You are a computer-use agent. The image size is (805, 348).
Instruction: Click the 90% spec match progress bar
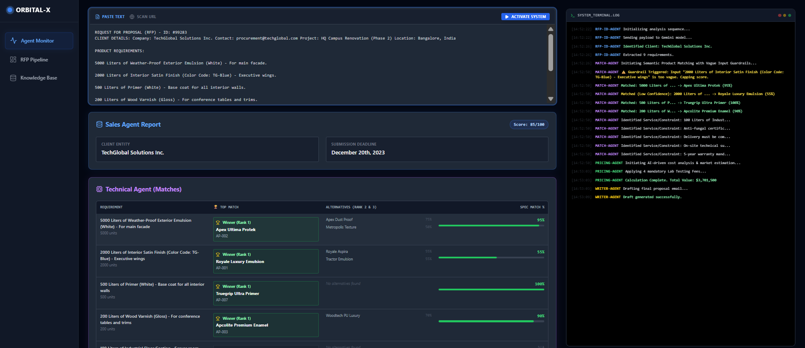click(491, 321)
